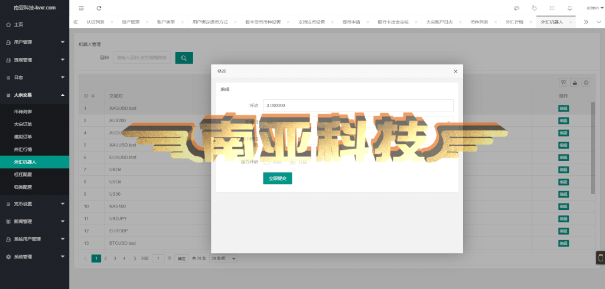
Task: Select the 开启 radio option
Action: 298,162
